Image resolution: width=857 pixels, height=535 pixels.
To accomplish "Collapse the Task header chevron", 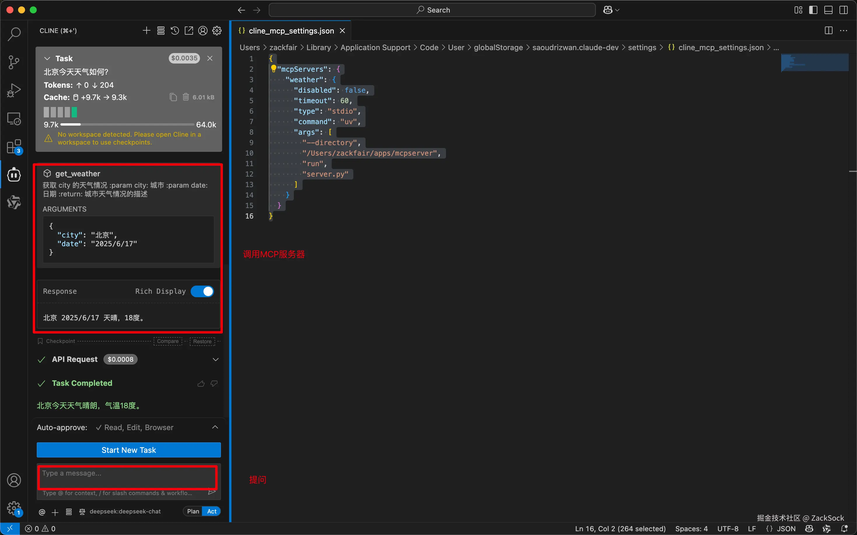I will 47,58.
